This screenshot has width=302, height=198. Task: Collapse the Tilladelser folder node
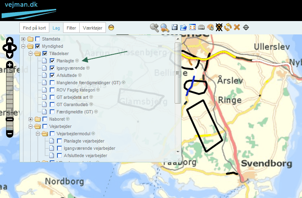click(x=31, y=53)
